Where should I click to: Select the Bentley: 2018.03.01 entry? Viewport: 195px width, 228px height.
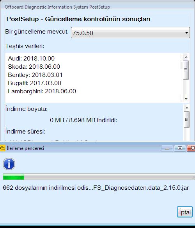point(35,75)
